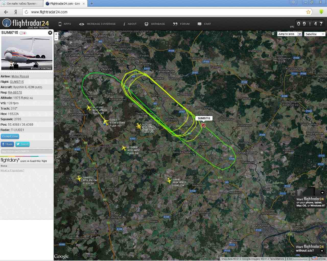Click the Radar: T-UUEE1 row
Screen dimensions: 327x261
pyautogui.click(x=27, y=130)
